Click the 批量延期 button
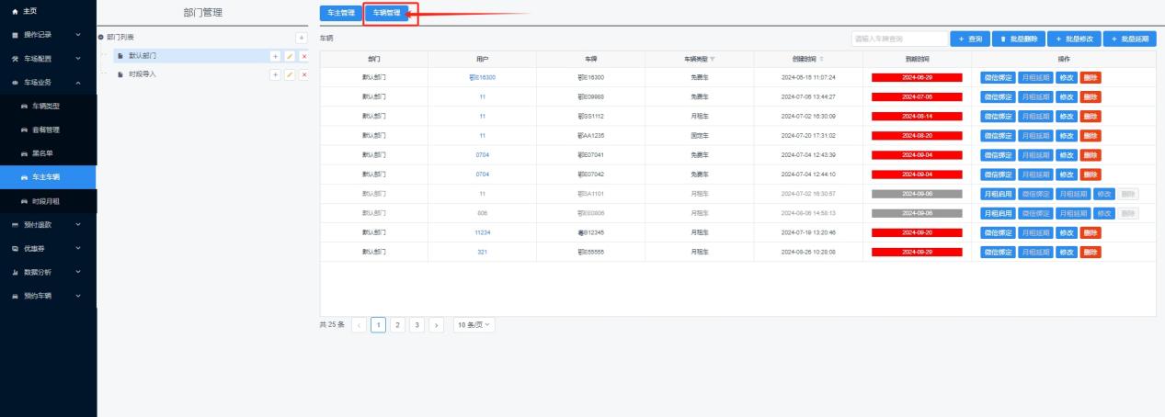The width and height of the screenshot is (1165, 417). (x=1130, y=39)
